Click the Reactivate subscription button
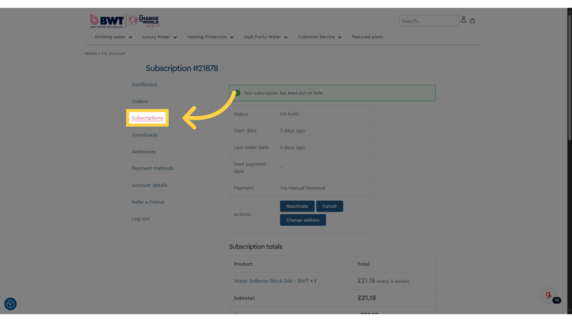Image resolution: width=572 pixels, height=322 pixels. pyautogui.click(x=297, y=206)
